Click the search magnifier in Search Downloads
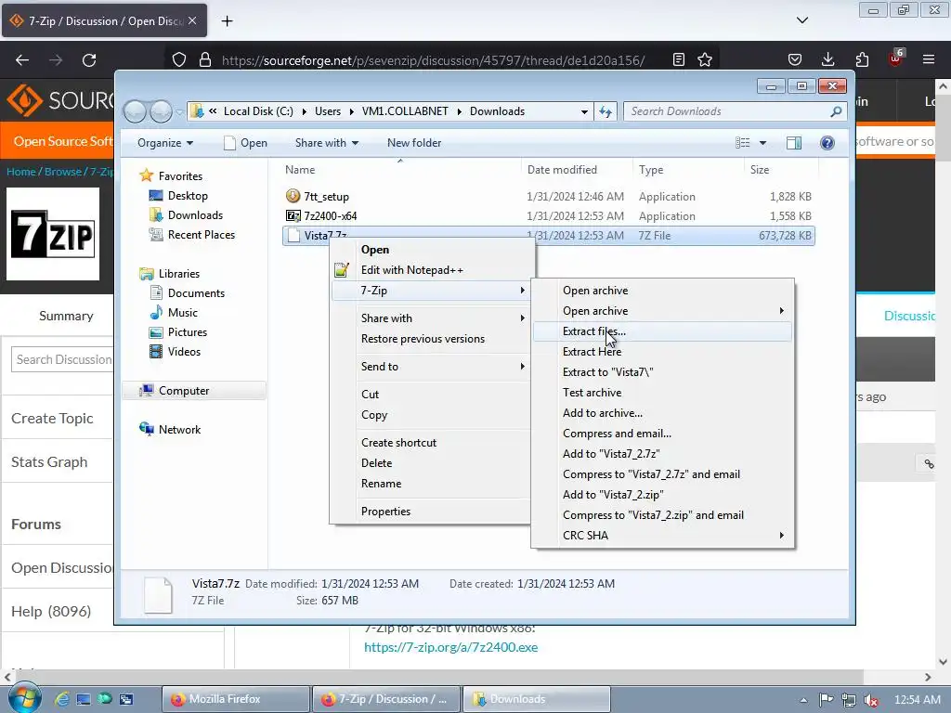The width and height of the screenshot is (951, 713). pos(837,111)
